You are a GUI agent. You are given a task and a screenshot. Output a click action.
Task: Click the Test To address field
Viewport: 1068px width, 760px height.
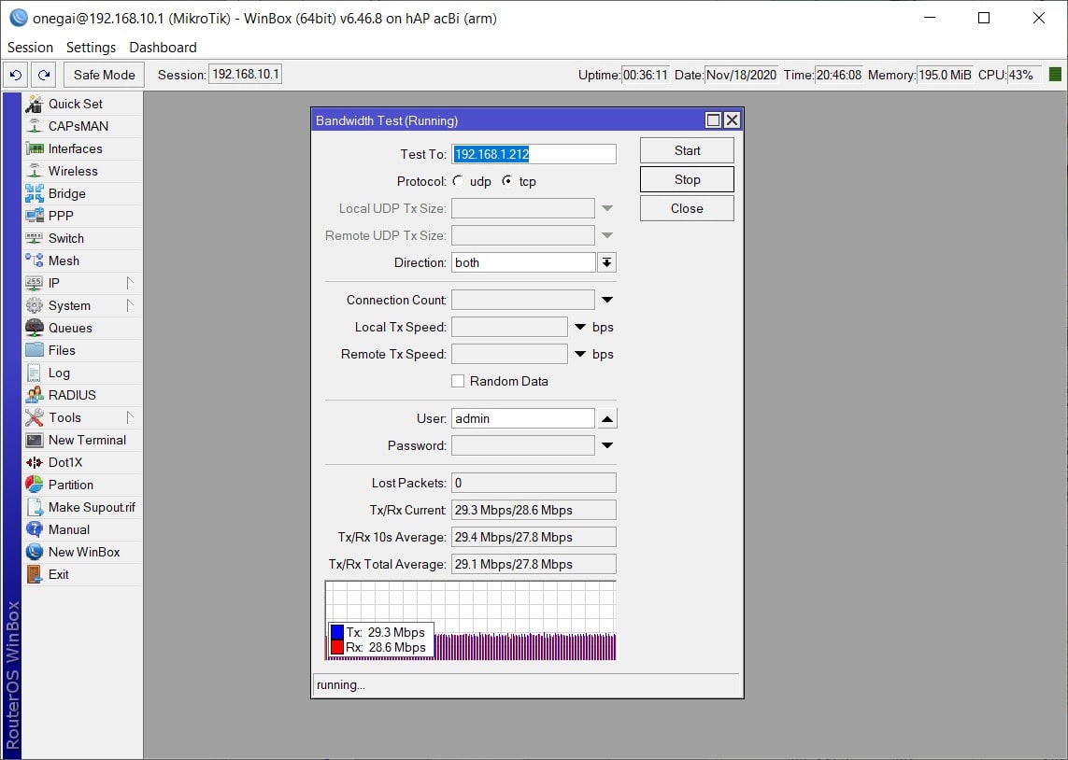point(534,154)
